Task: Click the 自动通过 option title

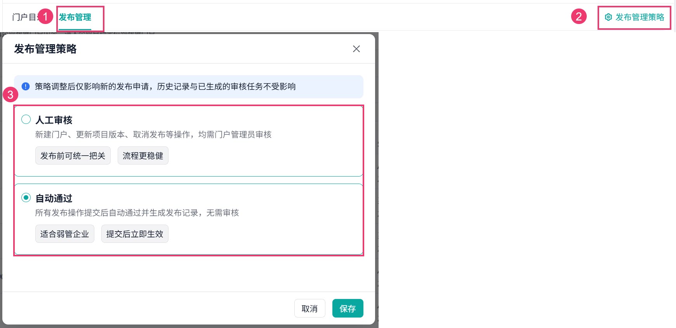Action: pos(54,198)
